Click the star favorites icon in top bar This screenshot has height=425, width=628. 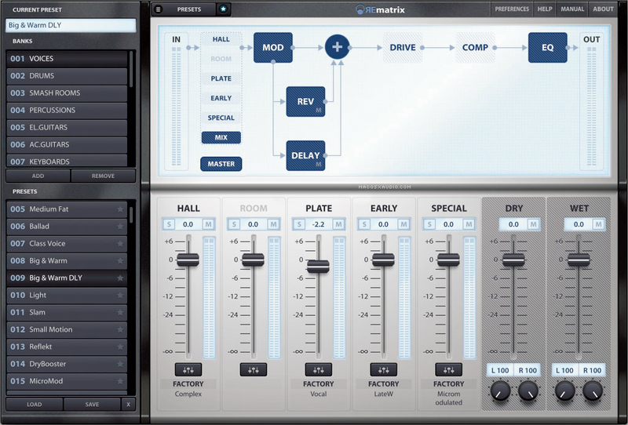point(224,9)
